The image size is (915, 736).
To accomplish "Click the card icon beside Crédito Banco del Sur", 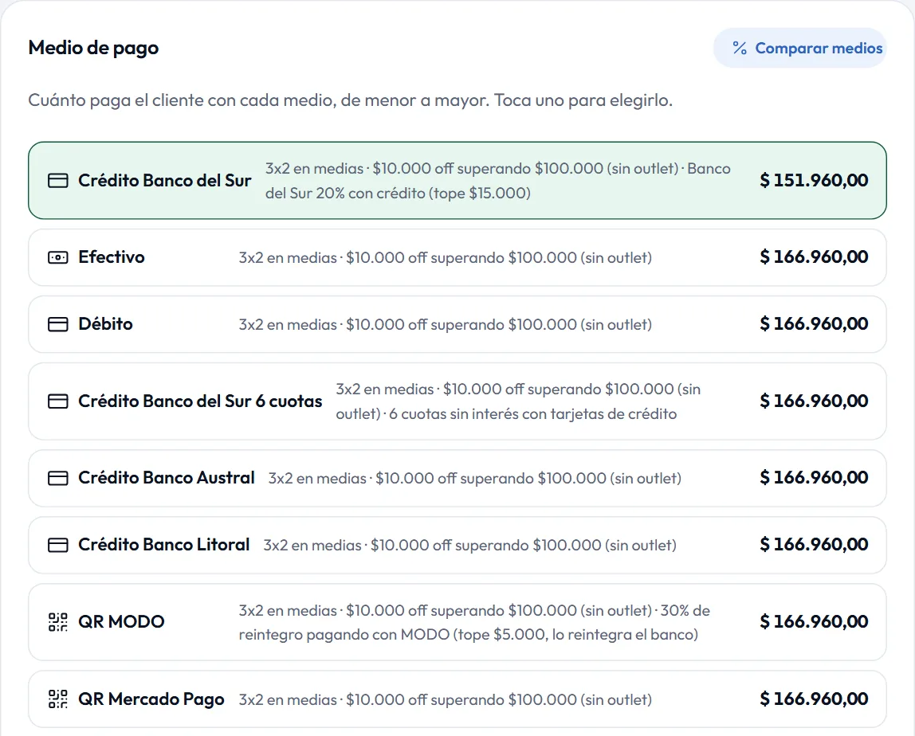I will [57, 181].
